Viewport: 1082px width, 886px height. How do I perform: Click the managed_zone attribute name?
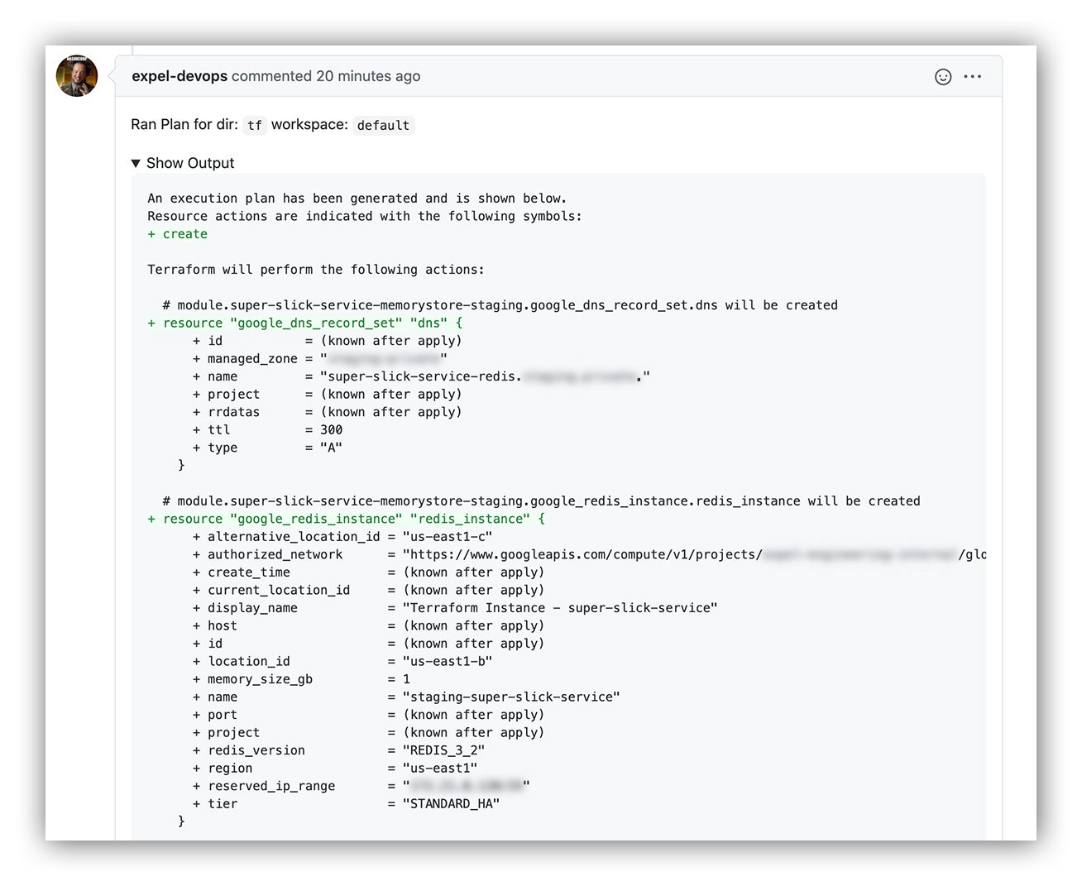tap(252, 358)
